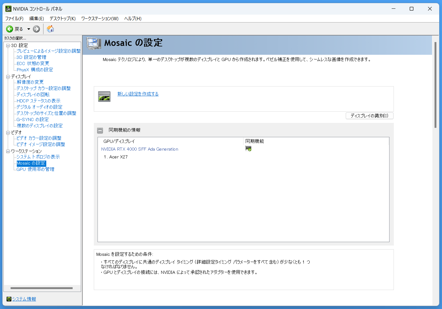The width and height of the screenshot is (442, 309).
Task: Close the NVIDIA Control Panel window
Action: tap(430, 9)
